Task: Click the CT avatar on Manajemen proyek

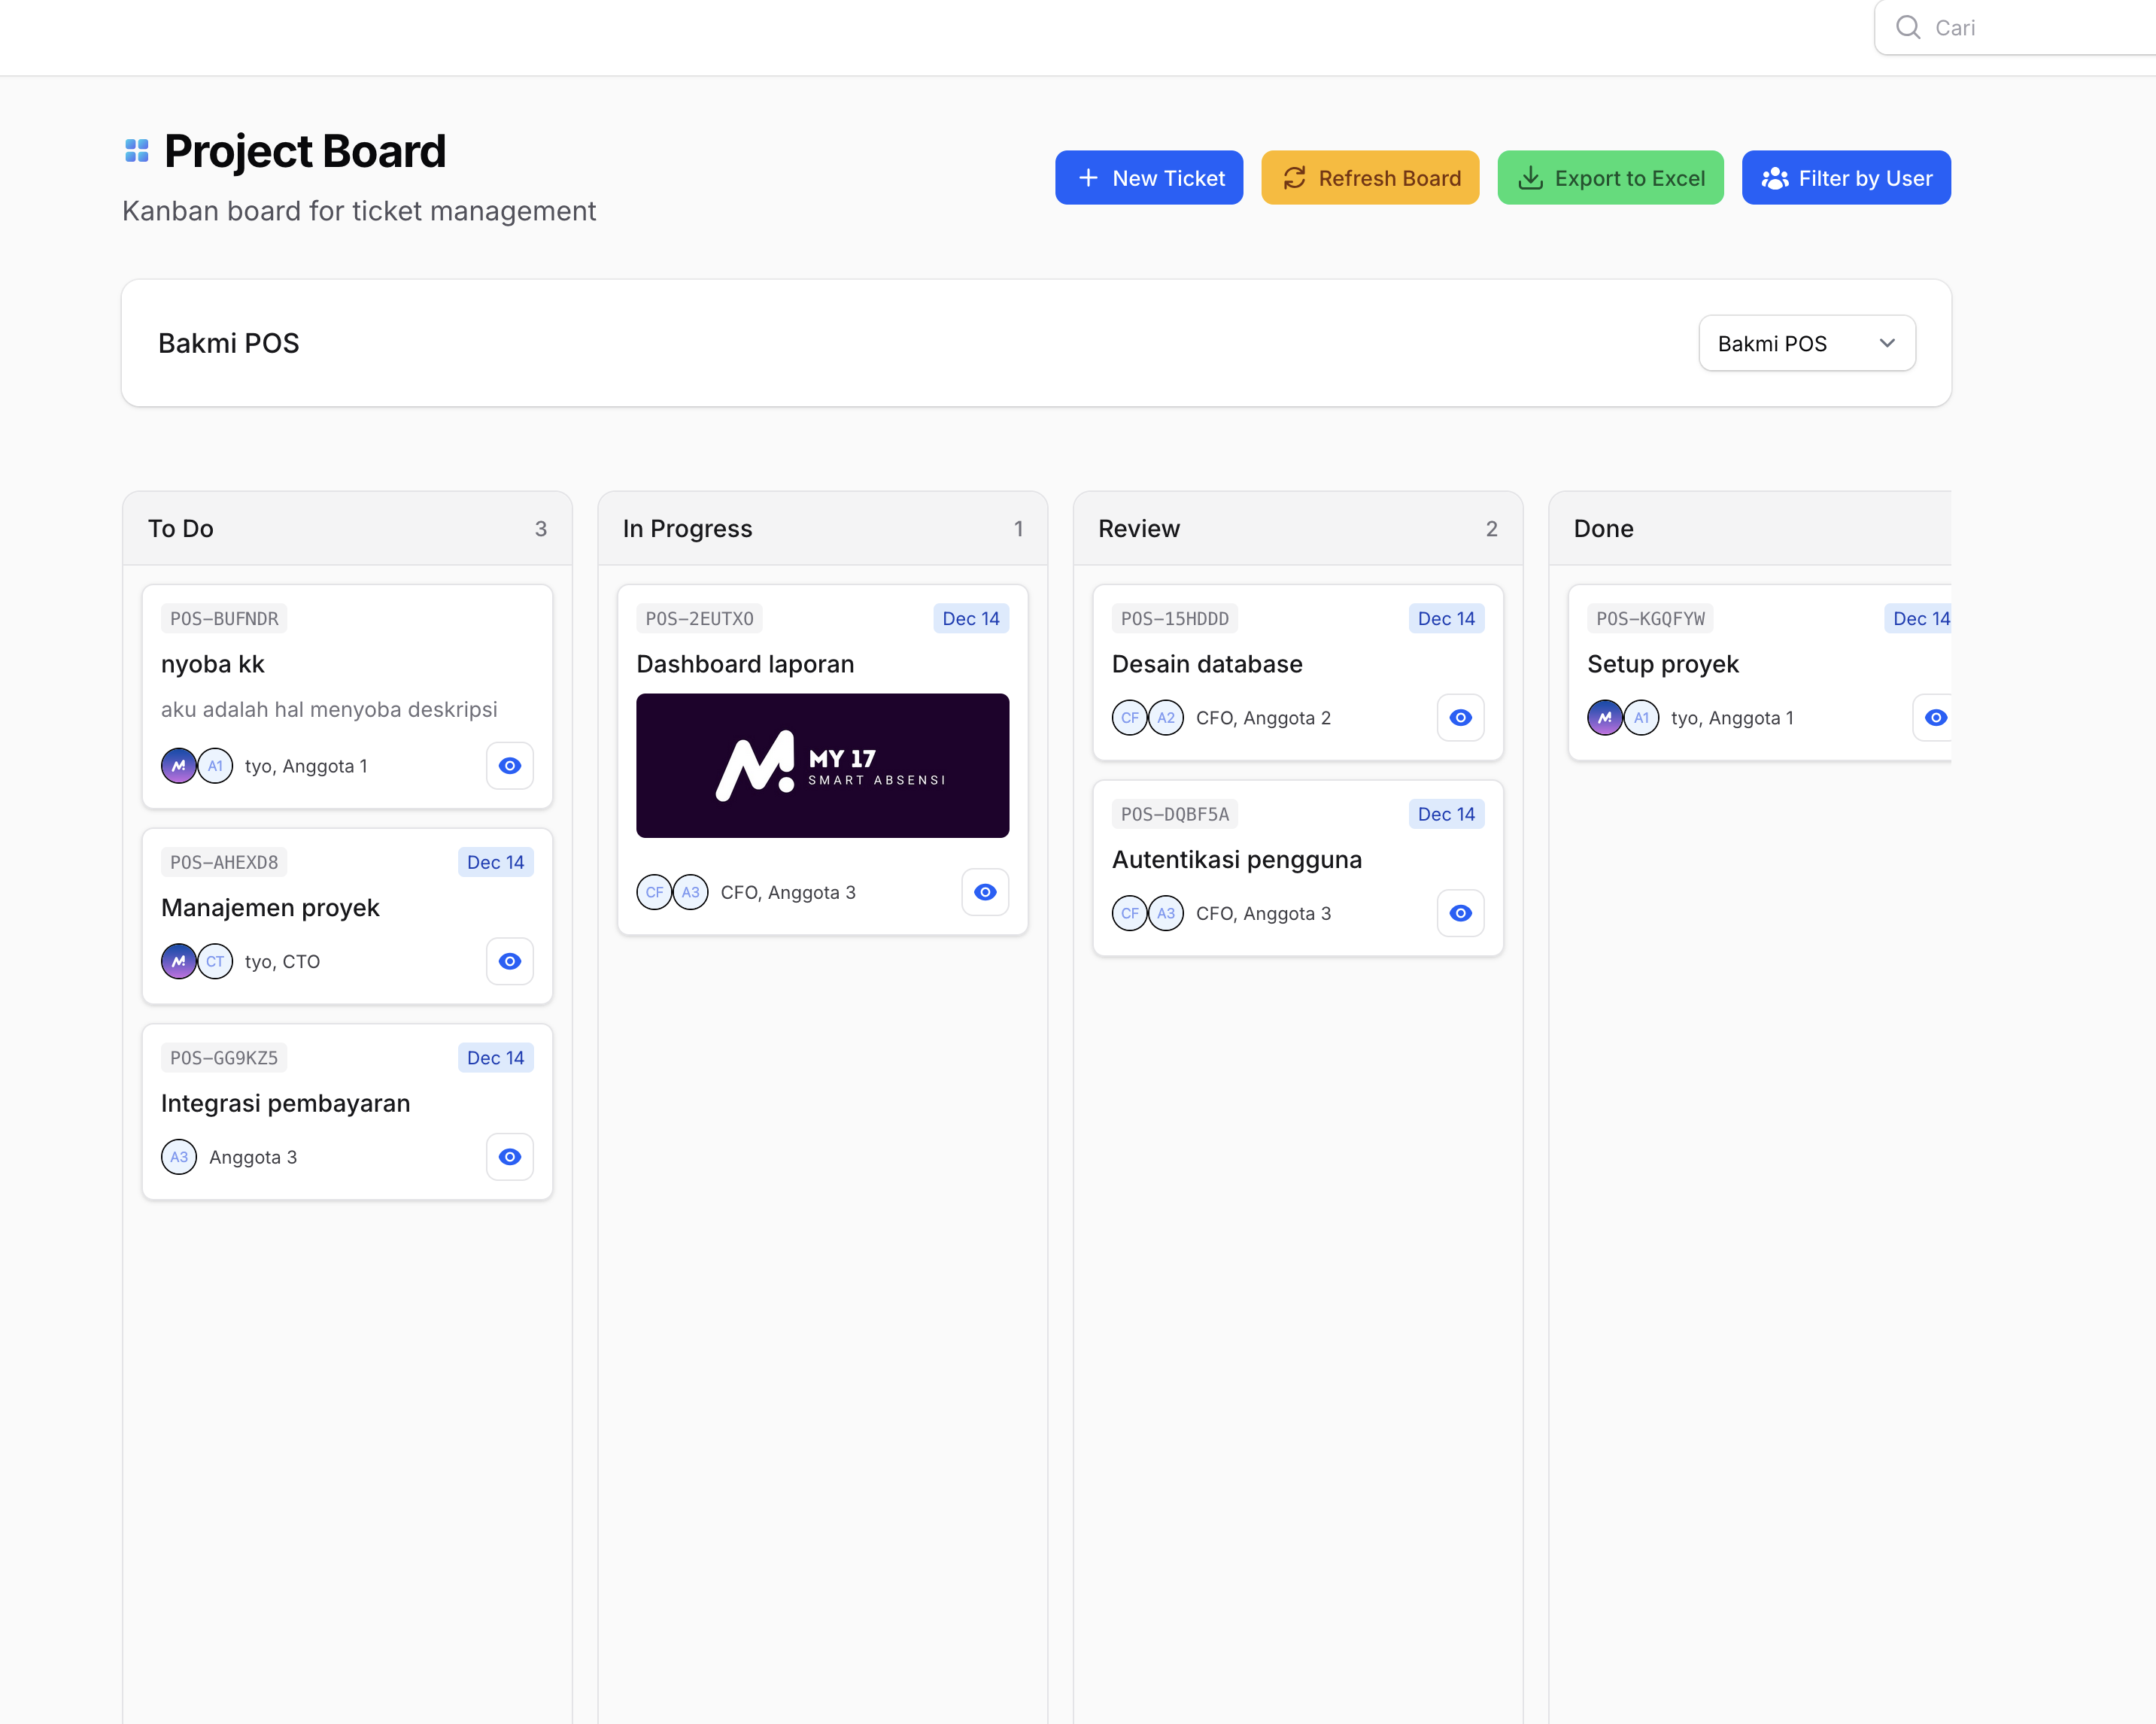Action: [x=215, y=961]
